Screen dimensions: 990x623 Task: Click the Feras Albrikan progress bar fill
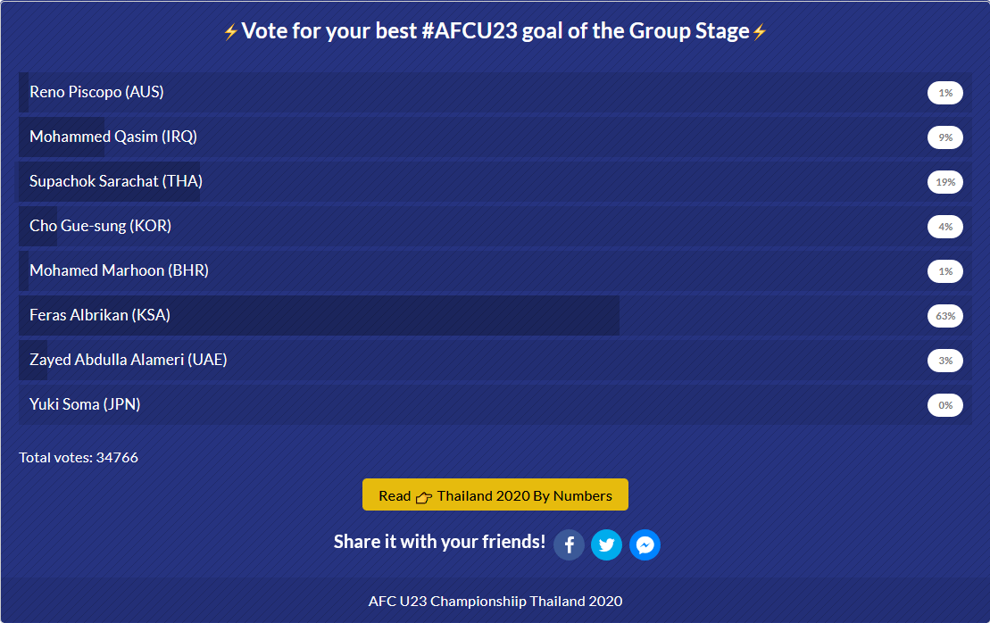319,316
